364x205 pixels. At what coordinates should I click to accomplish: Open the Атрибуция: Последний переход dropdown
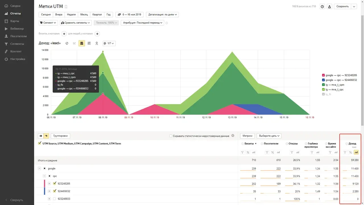[142, 23]
